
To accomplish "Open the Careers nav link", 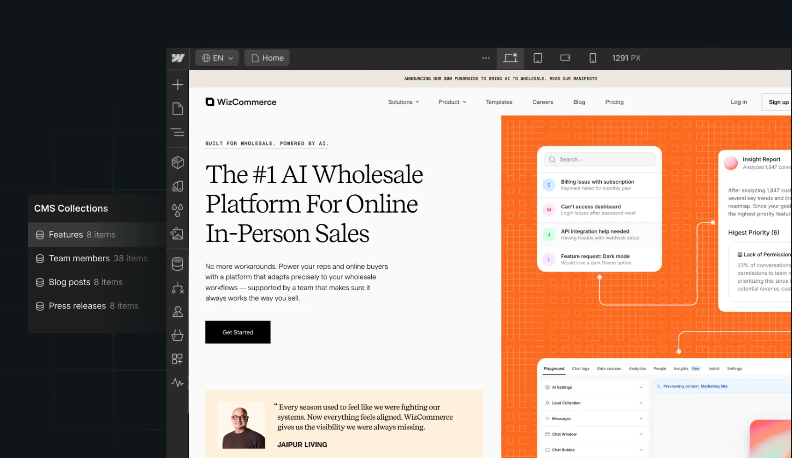I will (543, 102).
